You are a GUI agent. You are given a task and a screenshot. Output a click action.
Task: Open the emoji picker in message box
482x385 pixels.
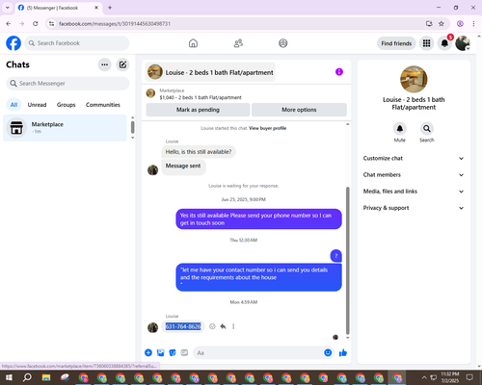click(328, 353)
